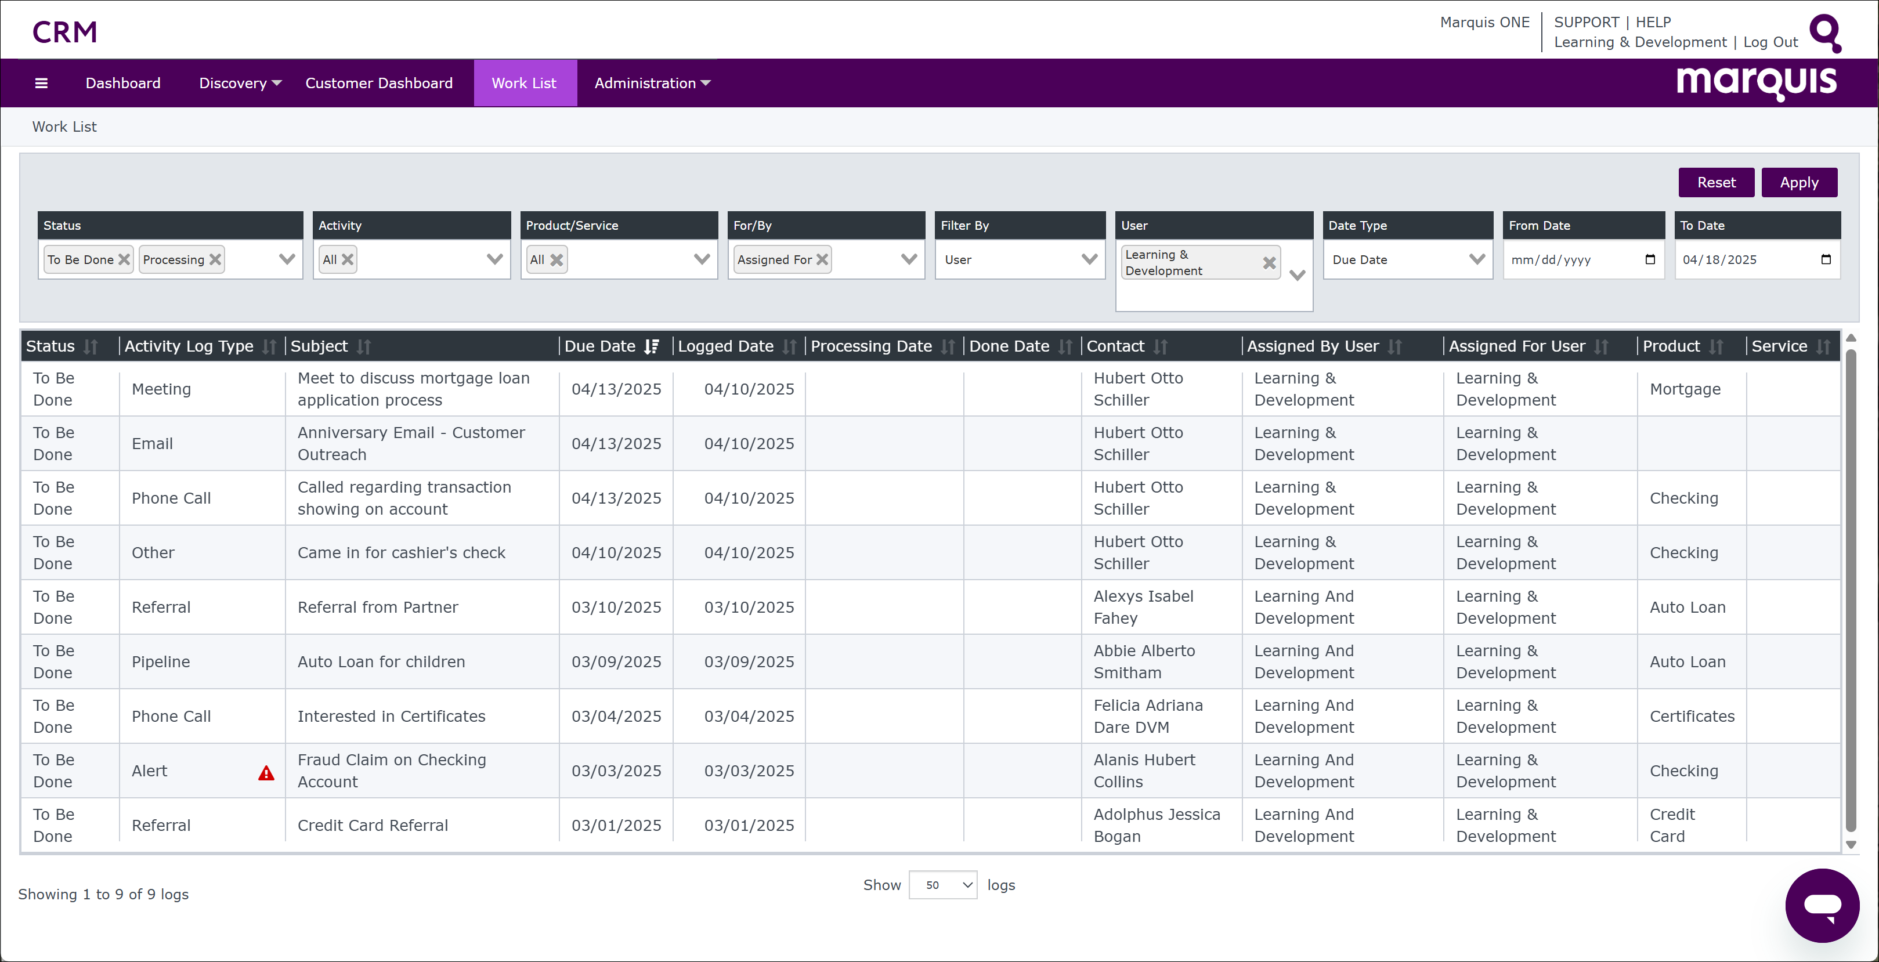Screen dimensions: 1879x962
Task: Click 'Interested in Certificates' subject
Action: (x=391, y=717)
